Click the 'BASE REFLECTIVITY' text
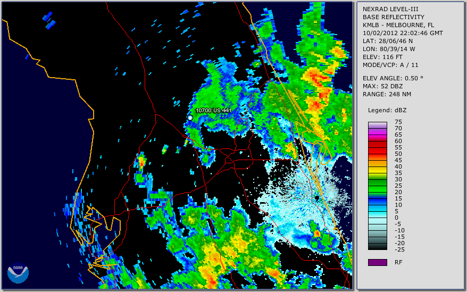Screen dimensions: 467x292 point(393,17)
